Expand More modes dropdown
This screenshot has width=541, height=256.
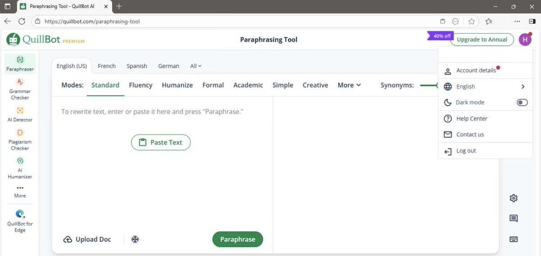349,85
